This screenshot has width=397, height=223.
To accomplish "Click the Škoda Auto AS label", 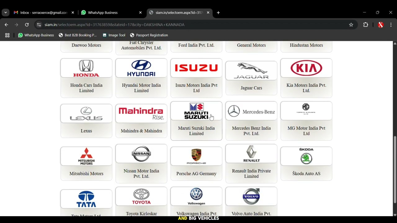I will 306,174.
